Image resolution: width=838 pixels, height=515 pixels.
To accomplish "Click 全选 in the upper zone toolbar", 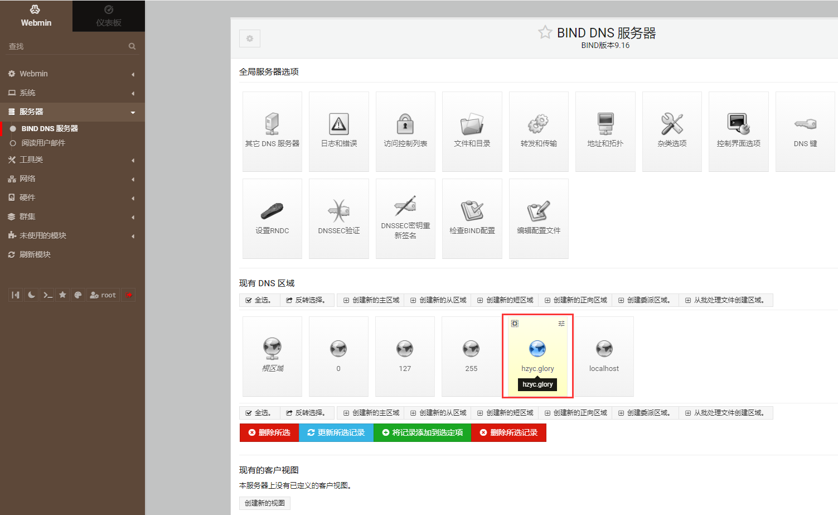I will tap(259, 300).
